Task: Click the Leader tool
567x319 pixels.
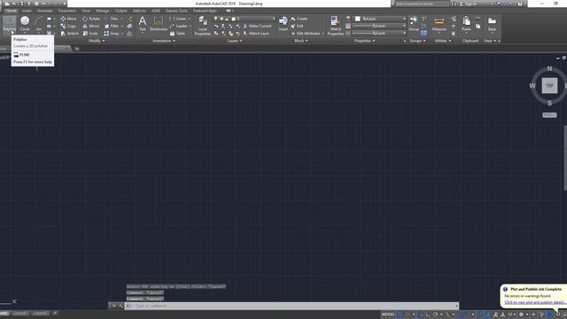Action: tap(179, 26)
